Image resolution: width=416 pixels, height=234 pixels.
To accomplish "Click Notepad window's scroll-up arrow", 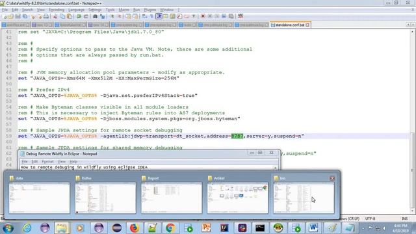I will pos(275,168).
